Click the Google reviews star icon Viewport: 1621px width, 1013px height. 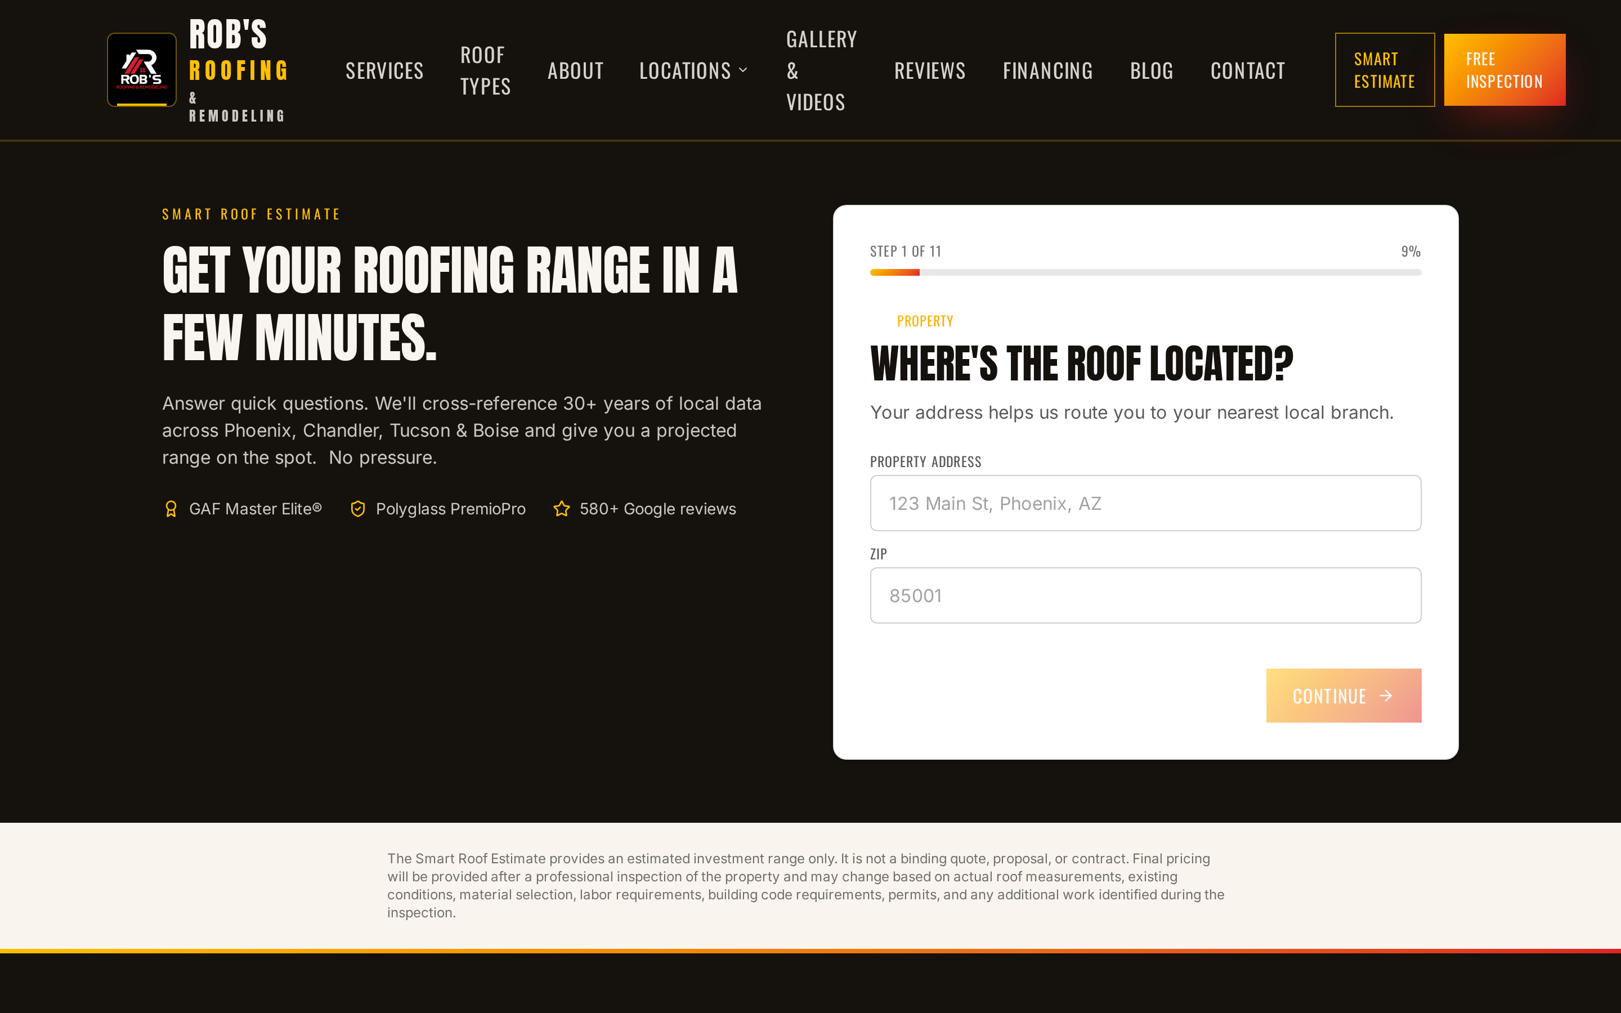point(561,509)
